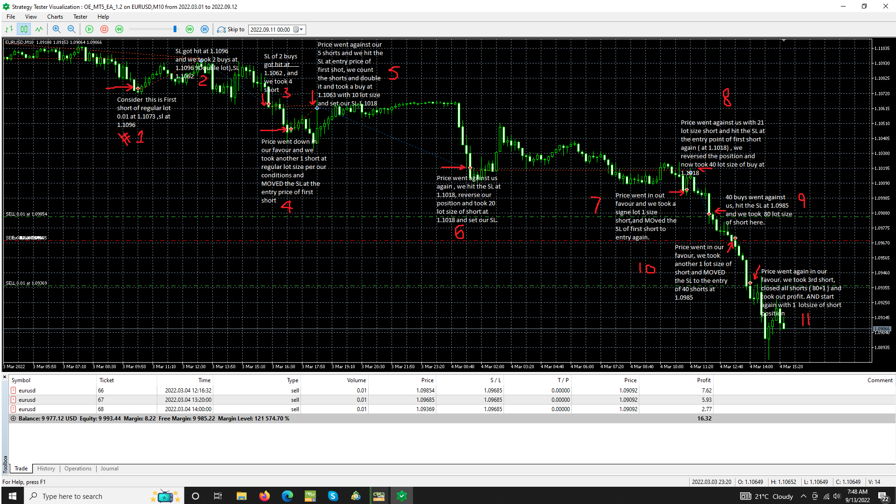Open the Tester menu
896x504 pixels.
tap(80, 16)
